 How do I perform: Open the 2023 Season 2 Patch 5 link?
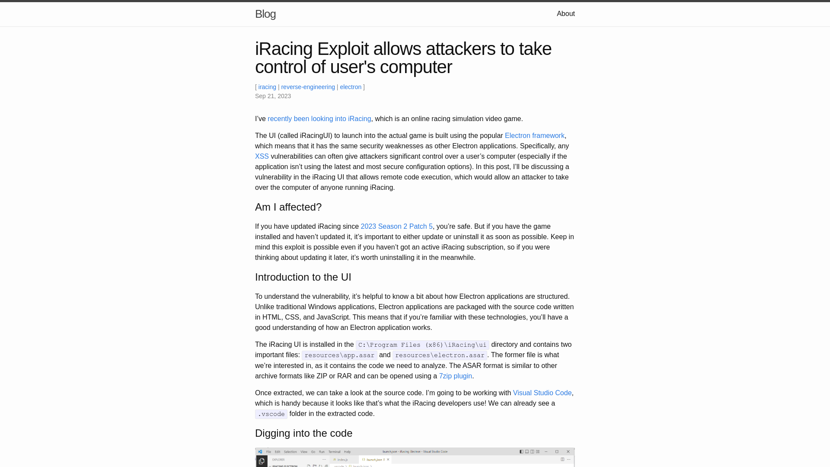click(396, 227)
